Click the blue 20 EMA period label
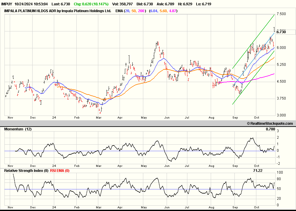 [x=127, y=11]
